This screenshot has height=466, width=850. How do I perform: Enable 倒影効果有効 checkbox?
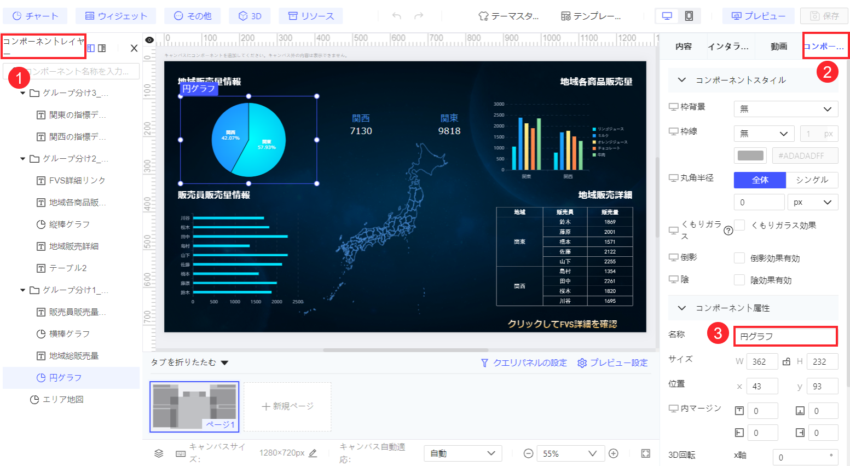(739, 258)
